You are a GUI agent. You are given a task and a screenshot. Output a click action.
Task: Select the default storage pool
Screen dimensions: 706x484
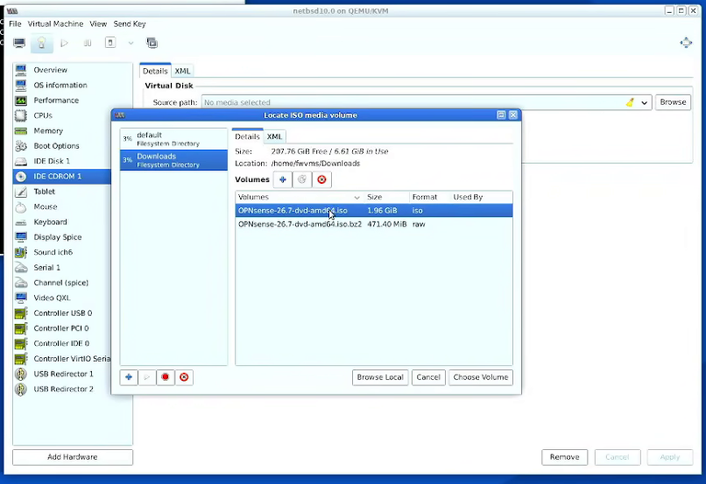click(174, 139)
